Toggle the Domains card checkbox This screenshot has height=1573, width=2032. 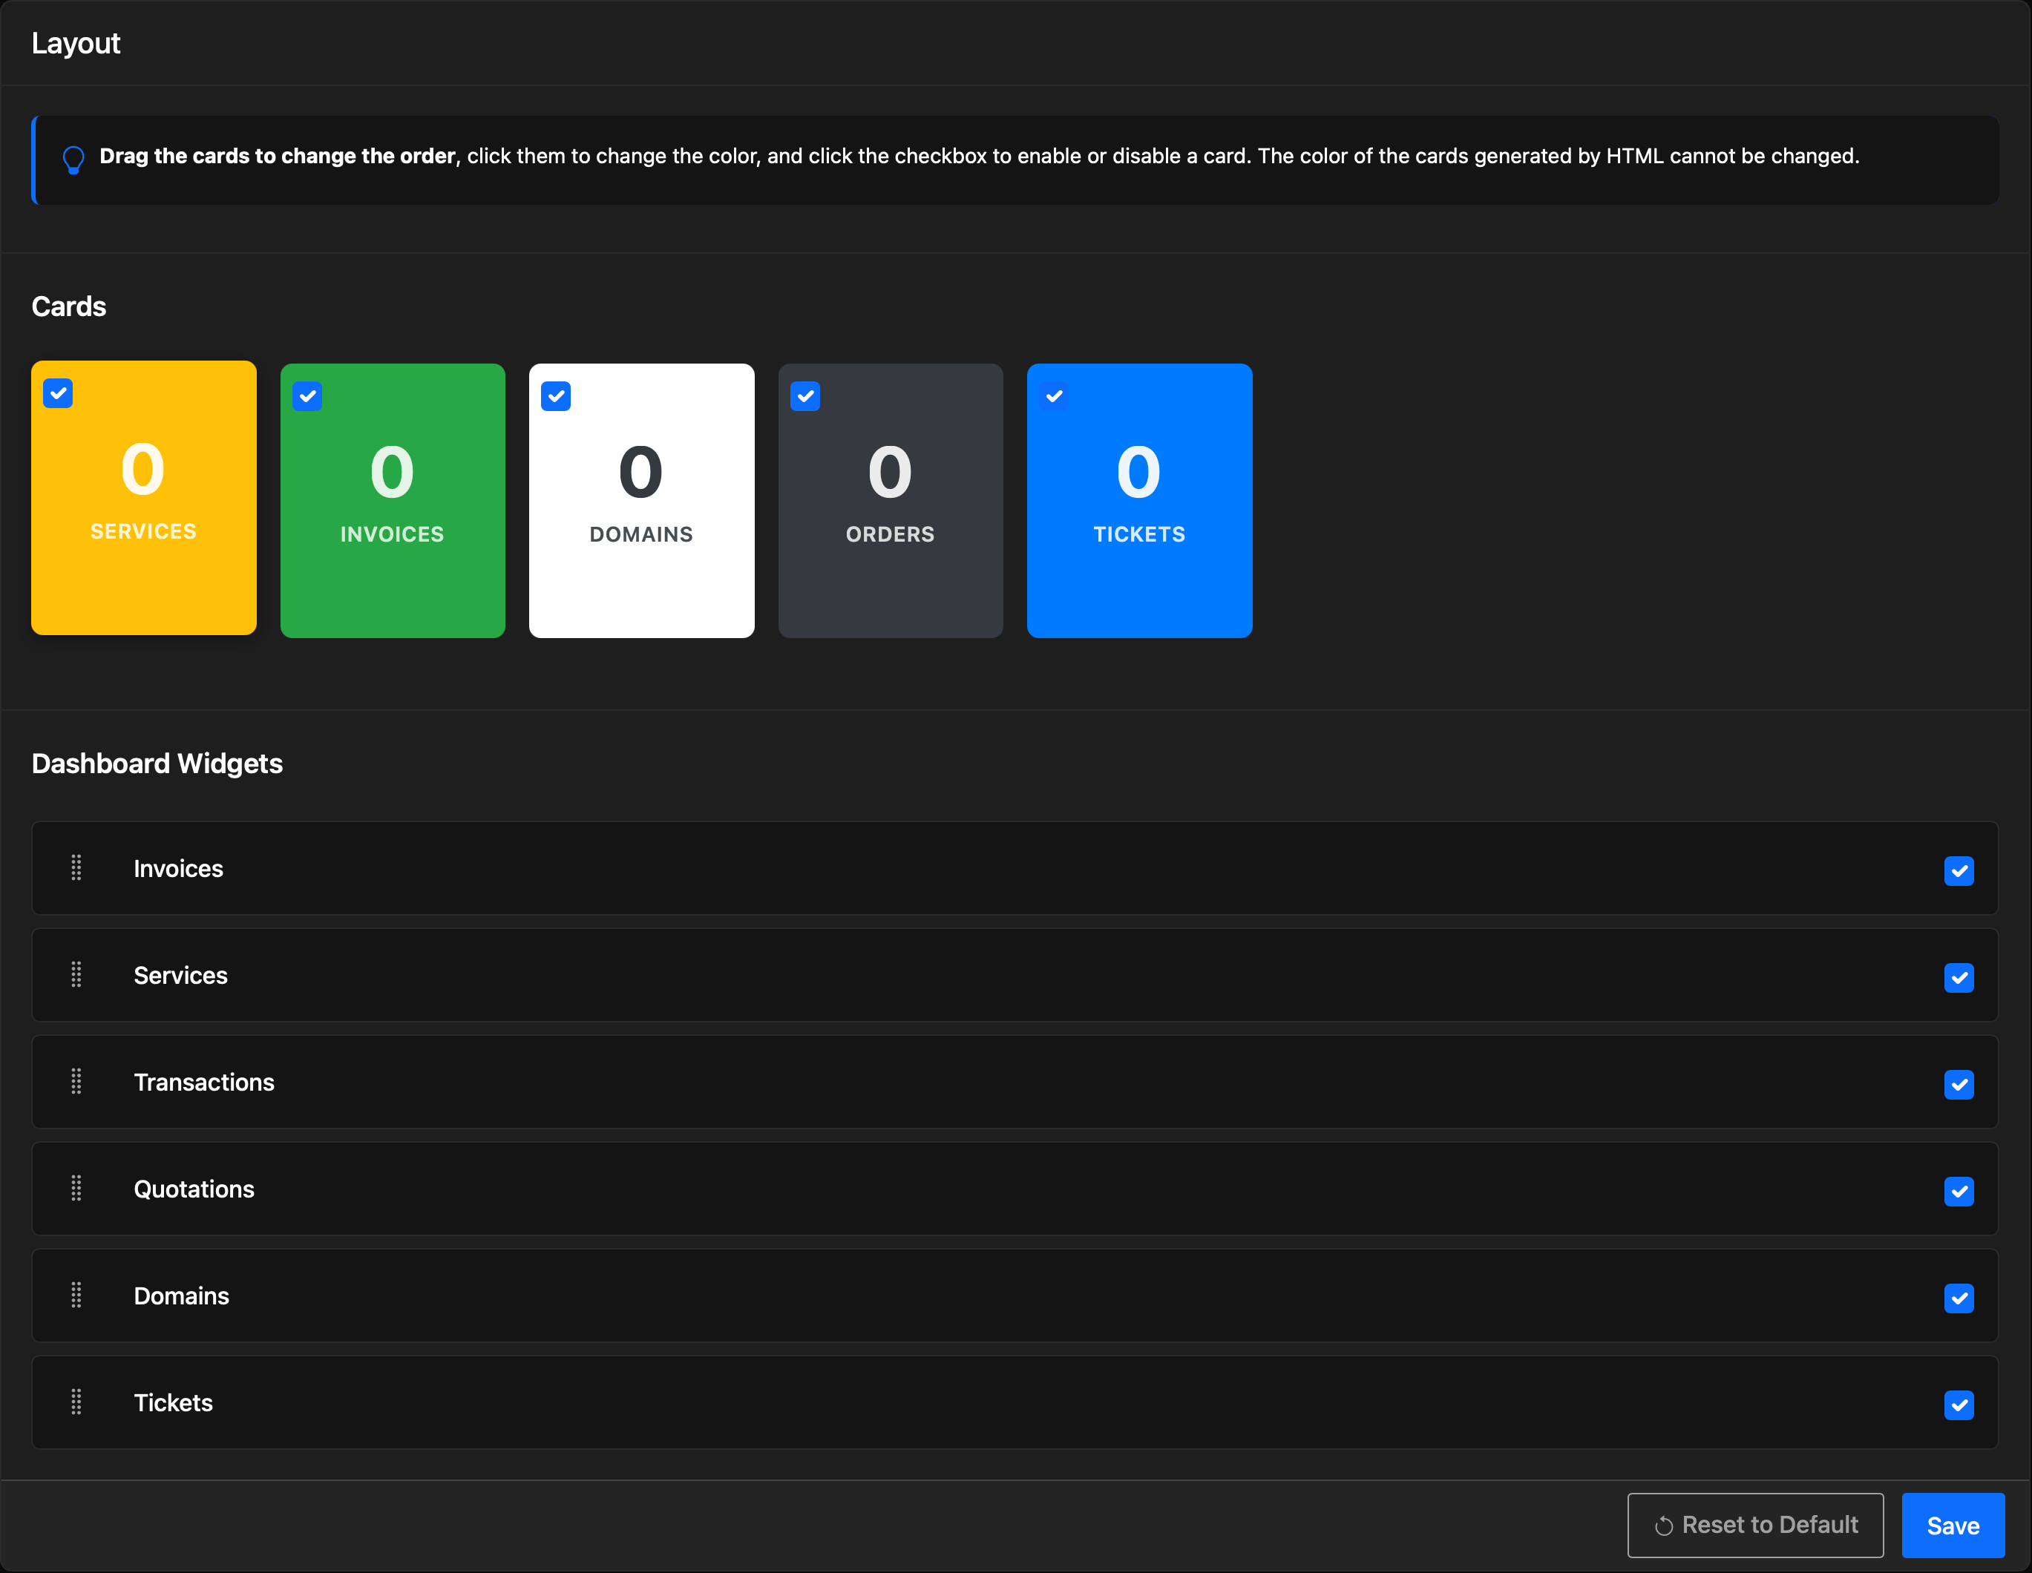(555, 396)
